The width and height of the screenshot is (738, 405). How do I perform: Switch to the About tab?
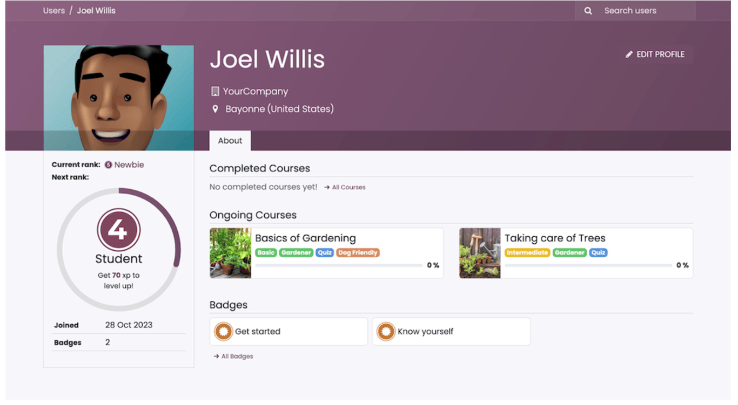coord(230,140)
